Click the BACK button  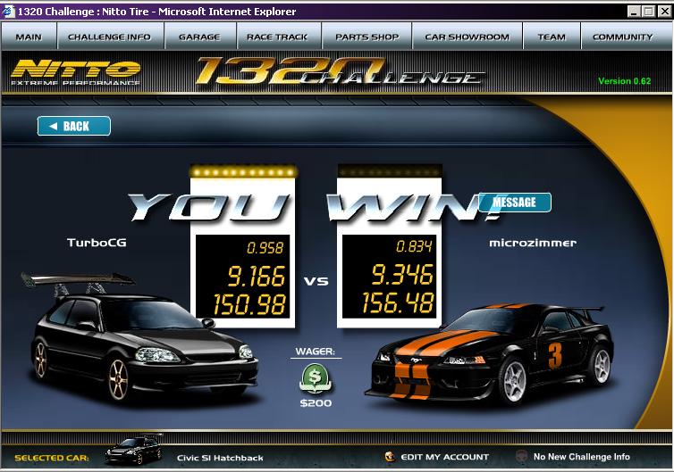[74, 126]
